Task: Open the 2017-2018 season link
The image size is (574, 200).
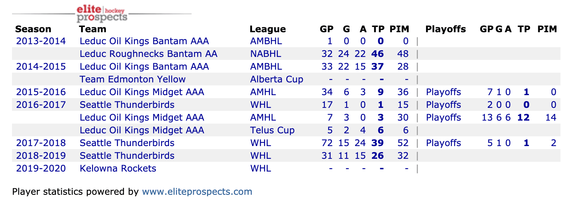Action: coord(41,143)
